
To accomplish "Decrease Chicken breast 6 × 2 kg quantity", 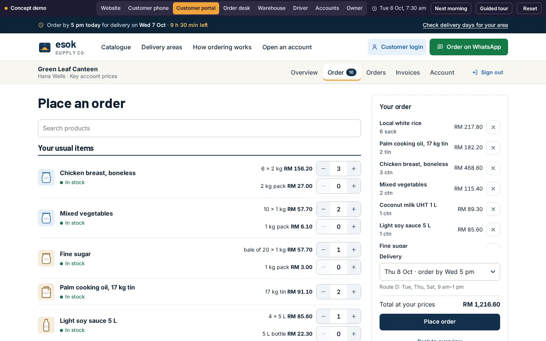I will tap(323, 169).
